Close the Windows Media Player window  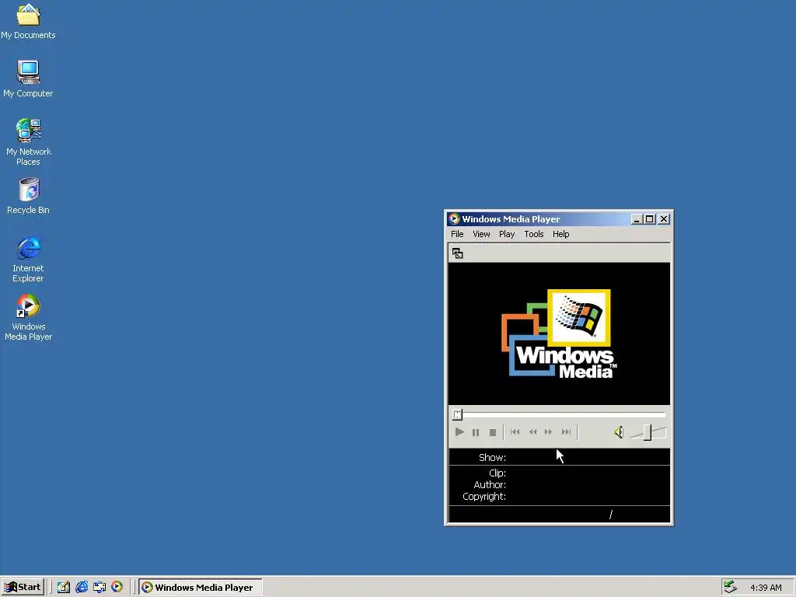tap(664, 218)
